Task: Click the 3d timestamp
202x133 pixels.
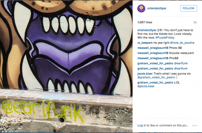Action: coord(195,22)
